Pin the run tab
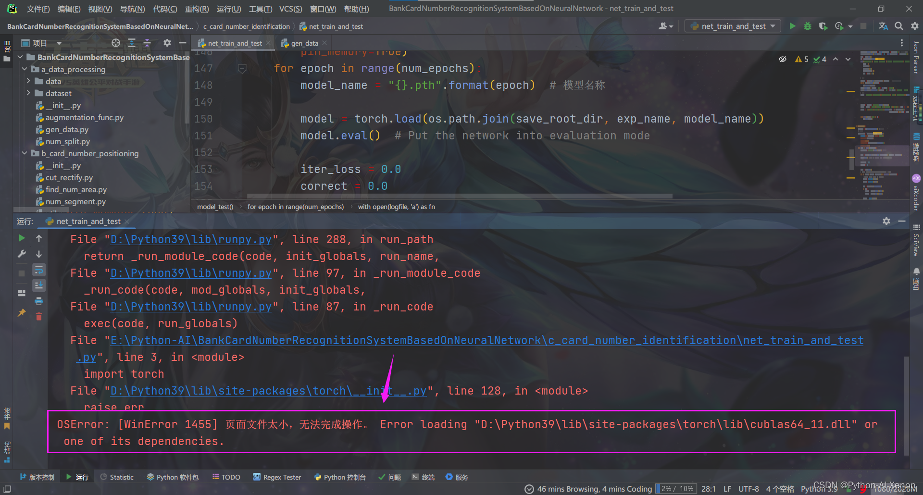Viewport: 923px width, 495px height. [22, 313]
